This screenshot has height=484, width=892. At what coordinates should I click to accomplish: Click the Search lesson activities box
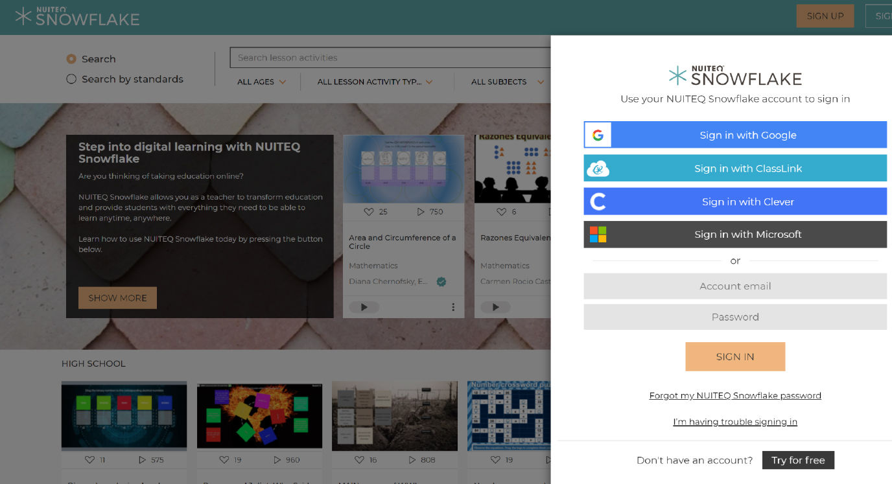(x=390, y=58)
